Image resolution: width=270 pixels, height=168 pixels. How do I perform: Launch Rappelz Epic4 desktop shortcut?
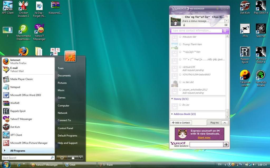[x=245, y=55]
